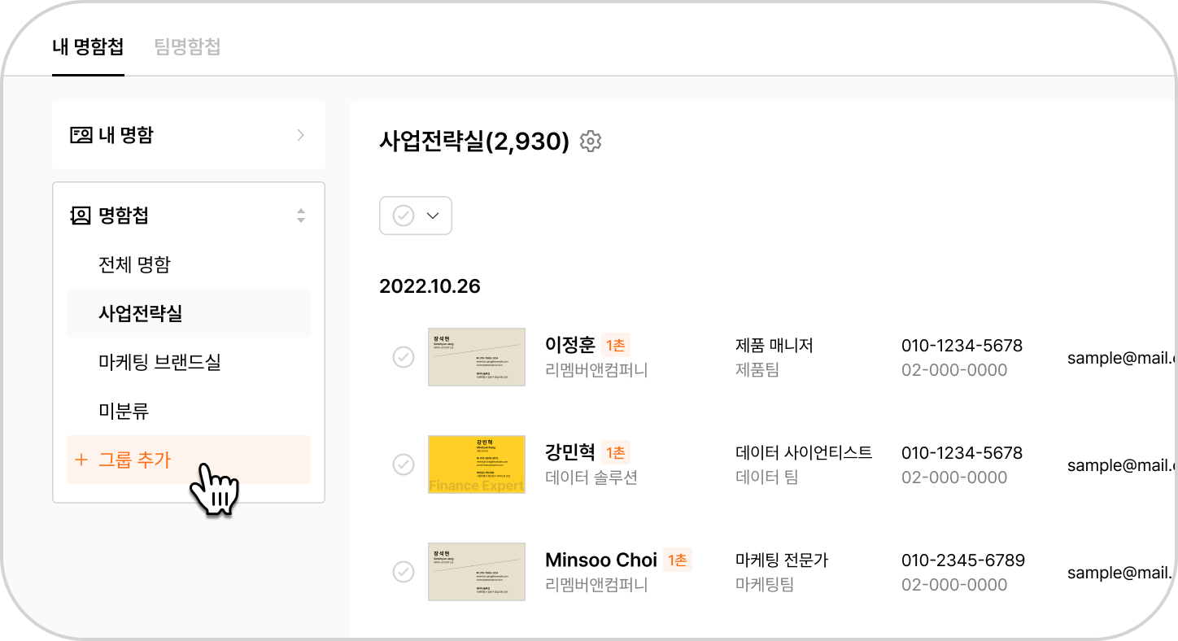Viewport: 1178px width, 641px height.
Task: Select the checkbox for Minsoo Choi's card
Action: pos(404,572)
